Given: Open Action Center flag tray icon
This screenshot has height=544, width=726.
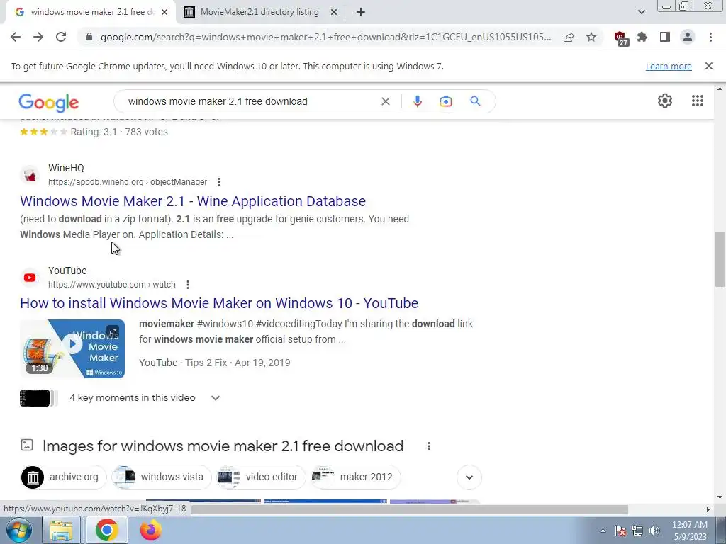Looking at the screenshot, I should pos(620,531).
